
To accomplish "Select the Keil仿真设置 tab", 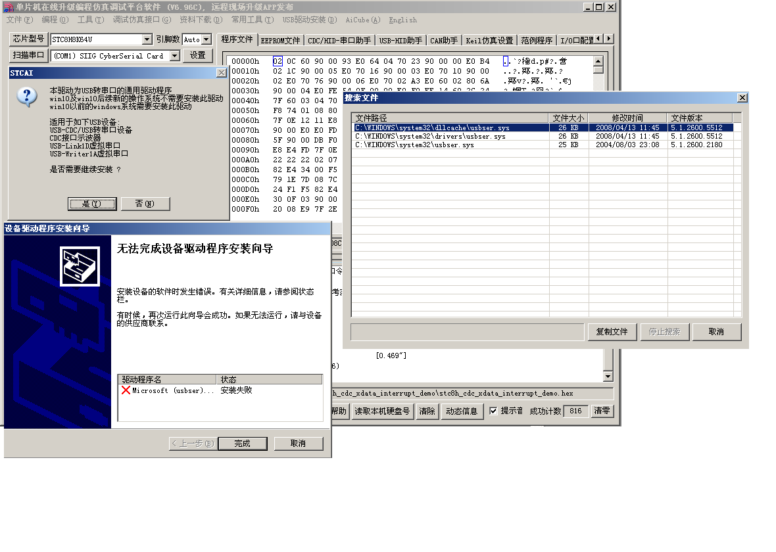I will point(489,41).
